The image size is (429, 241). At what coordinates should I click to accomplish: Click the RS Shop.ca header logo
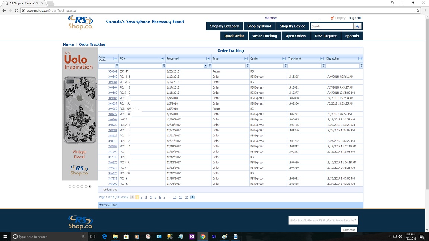point(80,22)
